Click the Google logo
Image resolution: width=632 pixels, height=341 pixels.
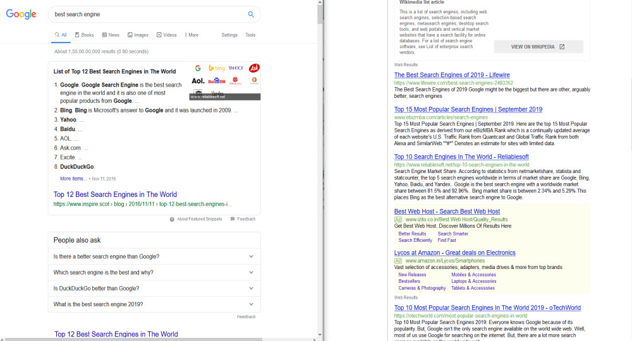(21, 14)
